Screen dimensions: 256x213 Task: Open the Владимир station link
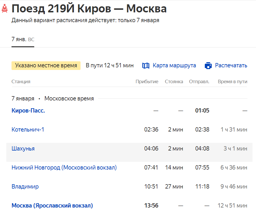click(25, 187)
